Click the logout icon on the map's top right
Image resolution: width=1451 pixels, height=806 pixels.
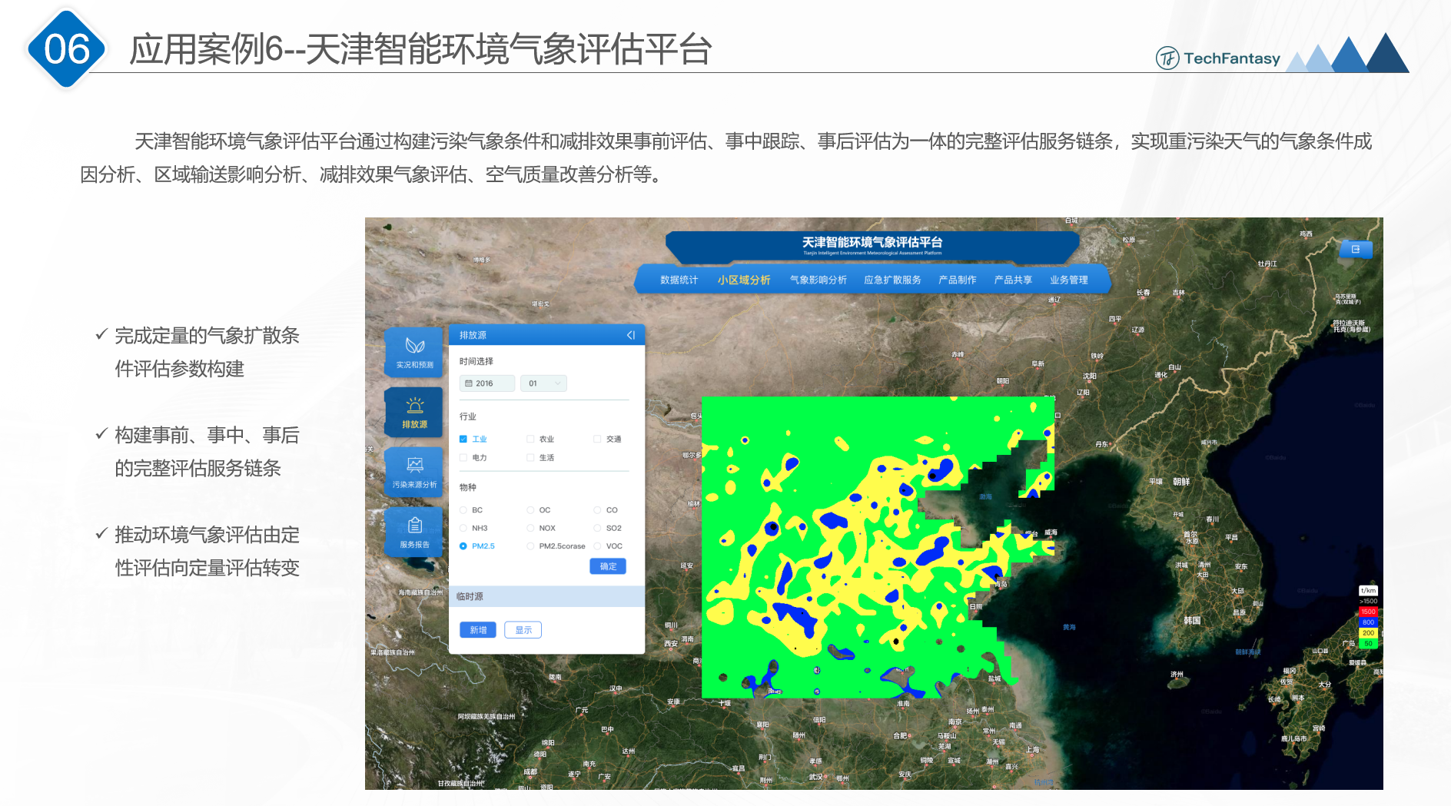(x=1356, y=249)
